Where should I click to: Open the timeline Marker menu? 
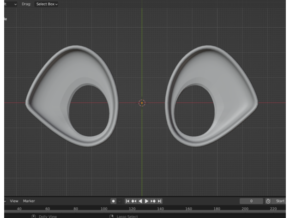(x=29, y=201)
